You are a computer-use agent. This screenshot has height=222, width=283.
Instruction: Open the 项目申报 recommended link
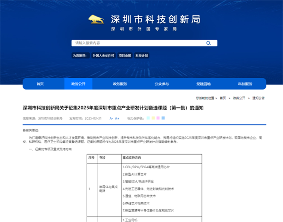[125, 56]
